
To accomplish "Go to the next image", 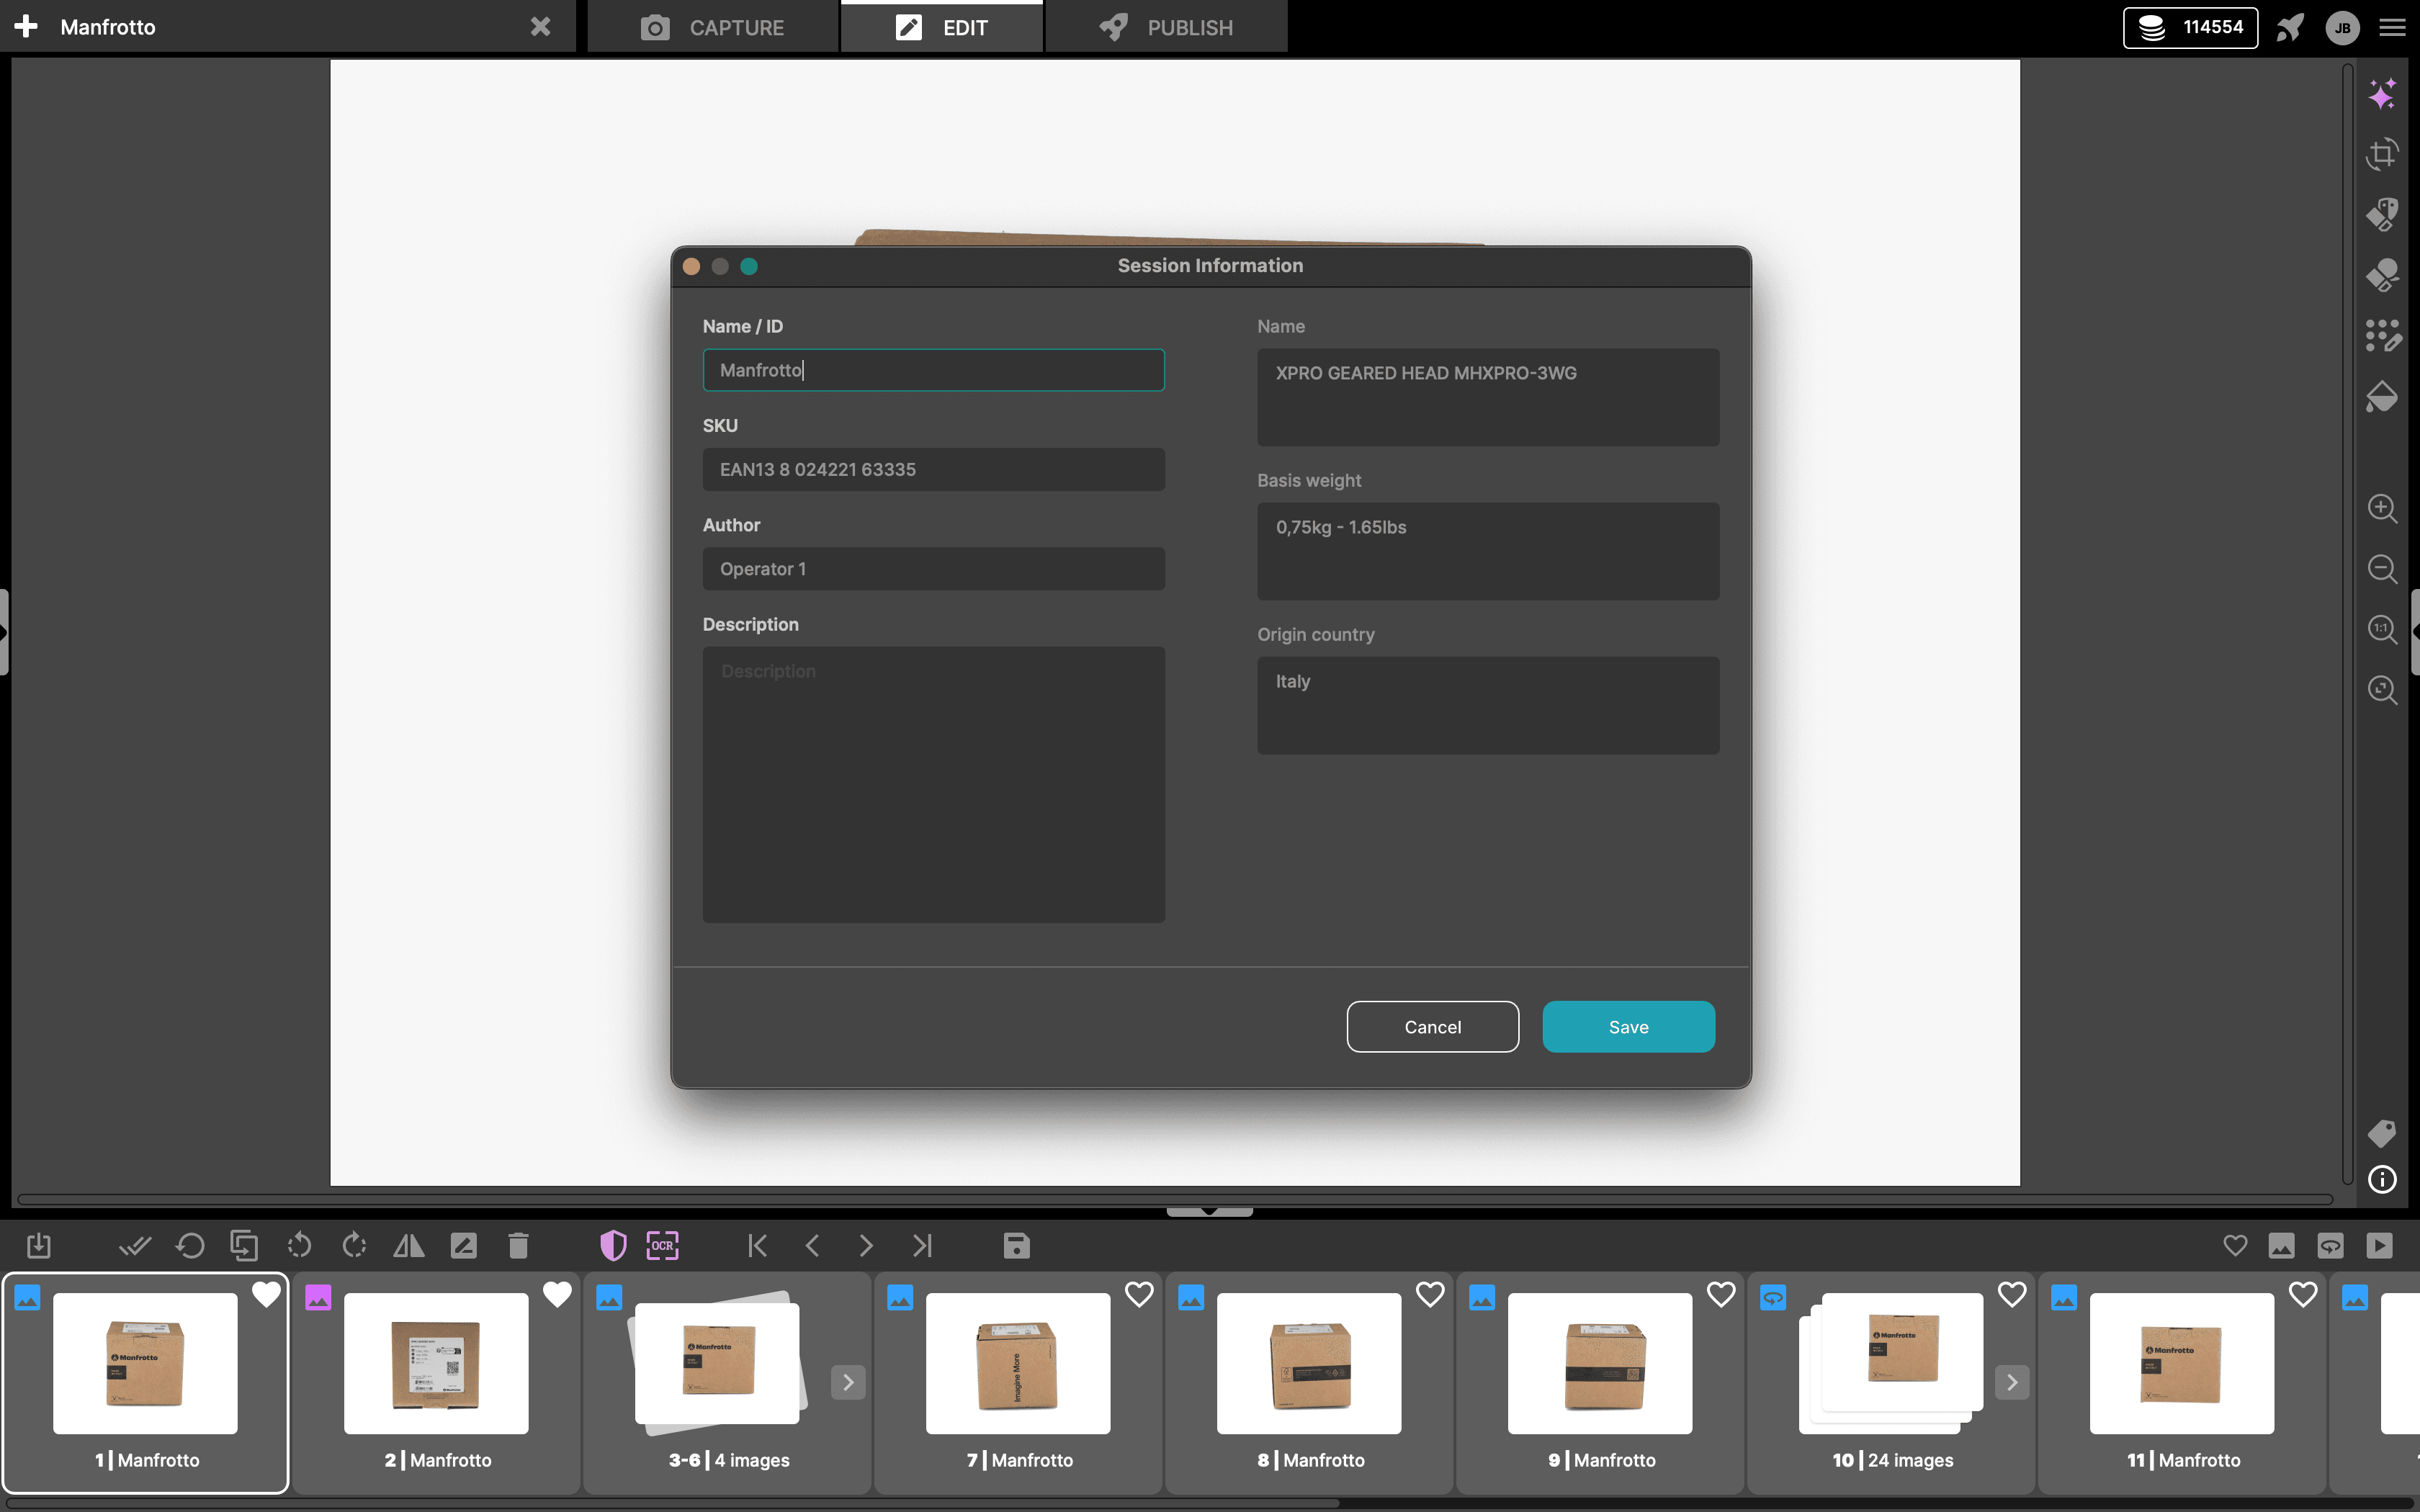I will point(866,1246).
